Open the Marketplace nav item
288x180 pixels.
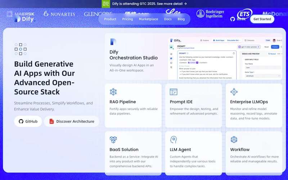(148, 19)
